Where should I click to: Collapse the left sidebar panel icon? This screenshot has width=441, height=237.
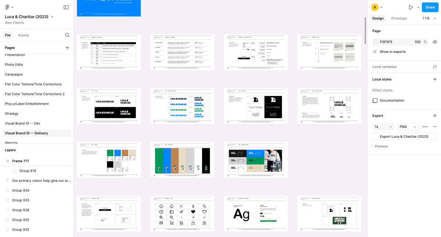click(66, 7)
